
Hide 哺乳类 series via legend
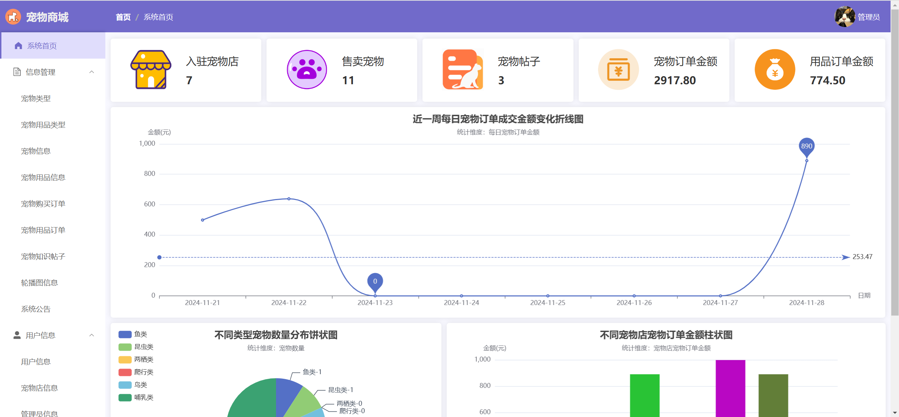point(143,397)
